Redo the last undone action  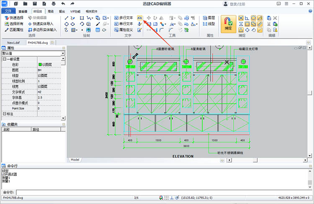pyautogui.click(x=72, y=4)
